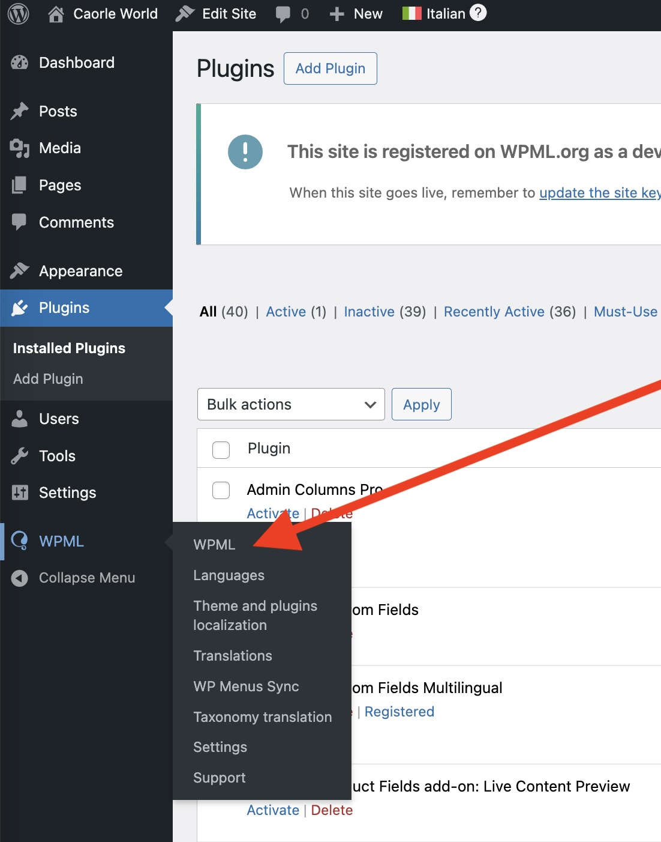Go to Posts in sidebar
This screenshot has height=842, width=661.
(x=58, y=111)
